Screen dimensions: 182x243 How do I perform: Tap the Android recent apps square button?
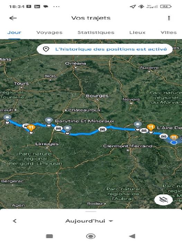49,236
